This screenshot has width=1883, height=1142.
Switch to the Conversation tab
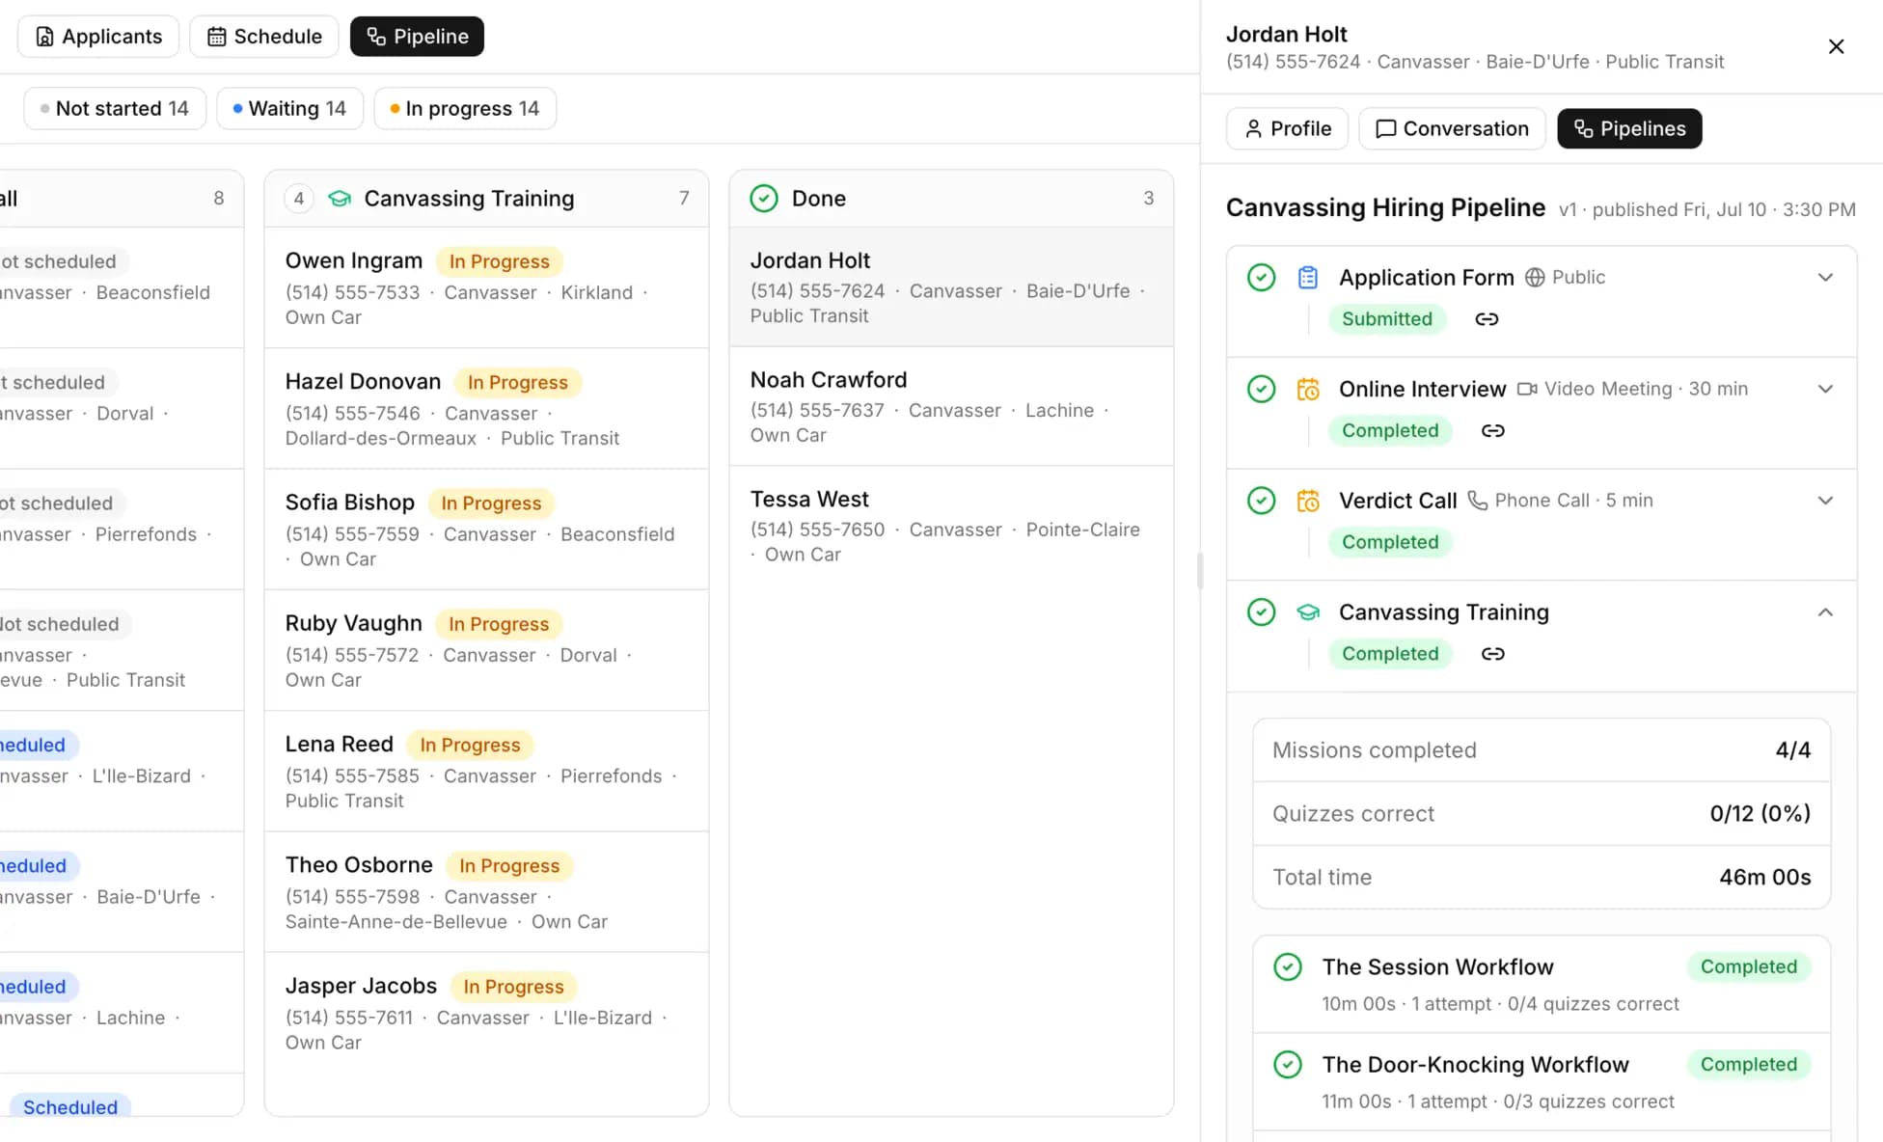point(1452,128)
